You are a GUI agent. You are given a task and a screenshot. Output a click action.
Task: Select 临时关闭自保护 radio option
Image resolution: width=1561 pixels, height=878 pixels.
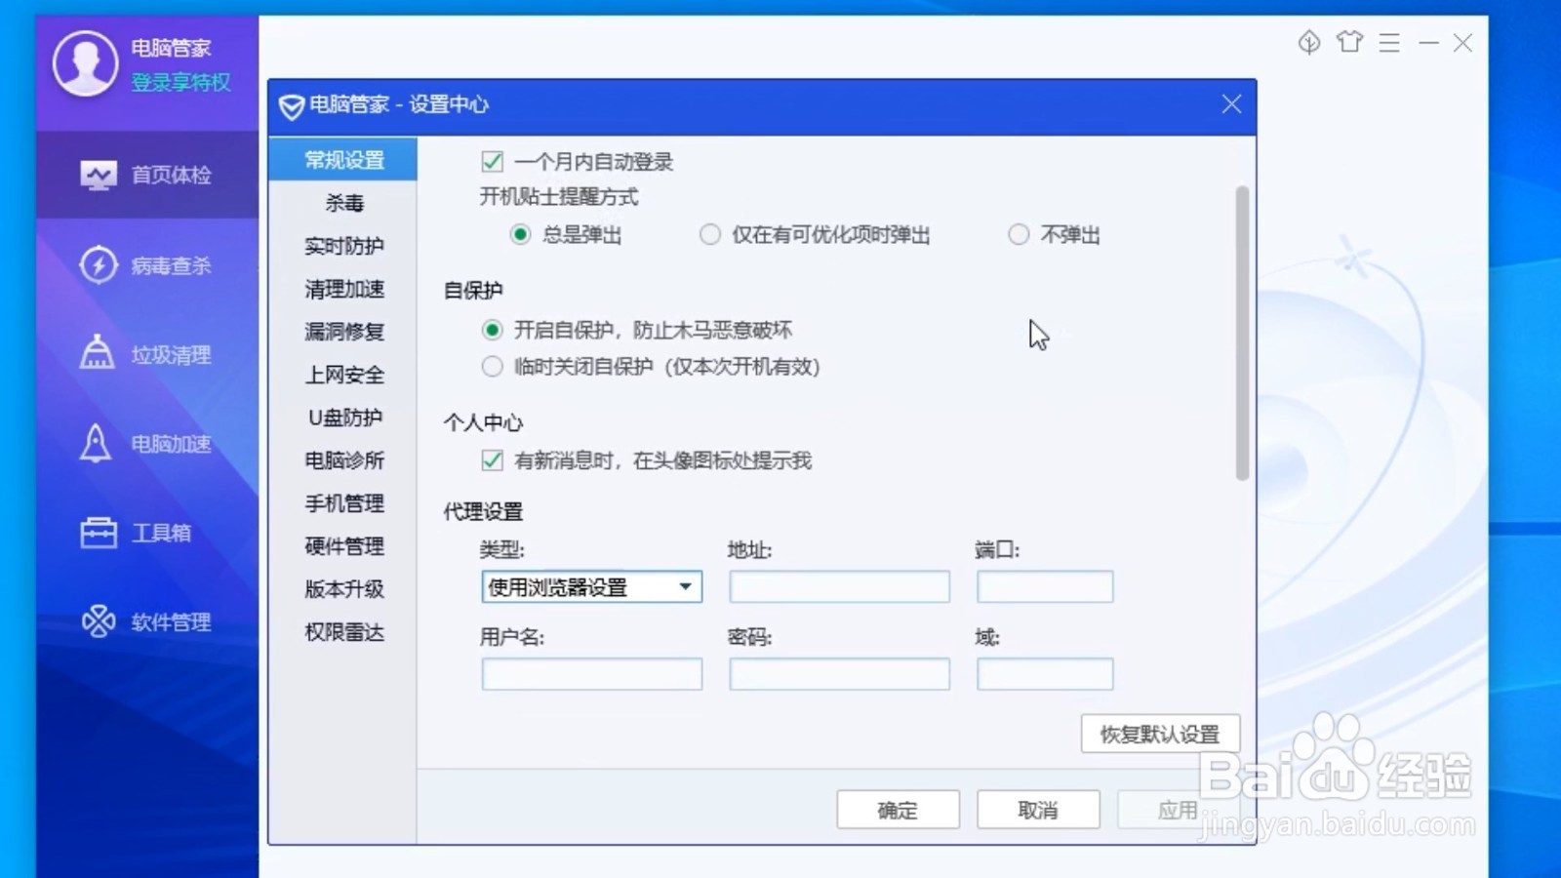click(x=492, y=367)
